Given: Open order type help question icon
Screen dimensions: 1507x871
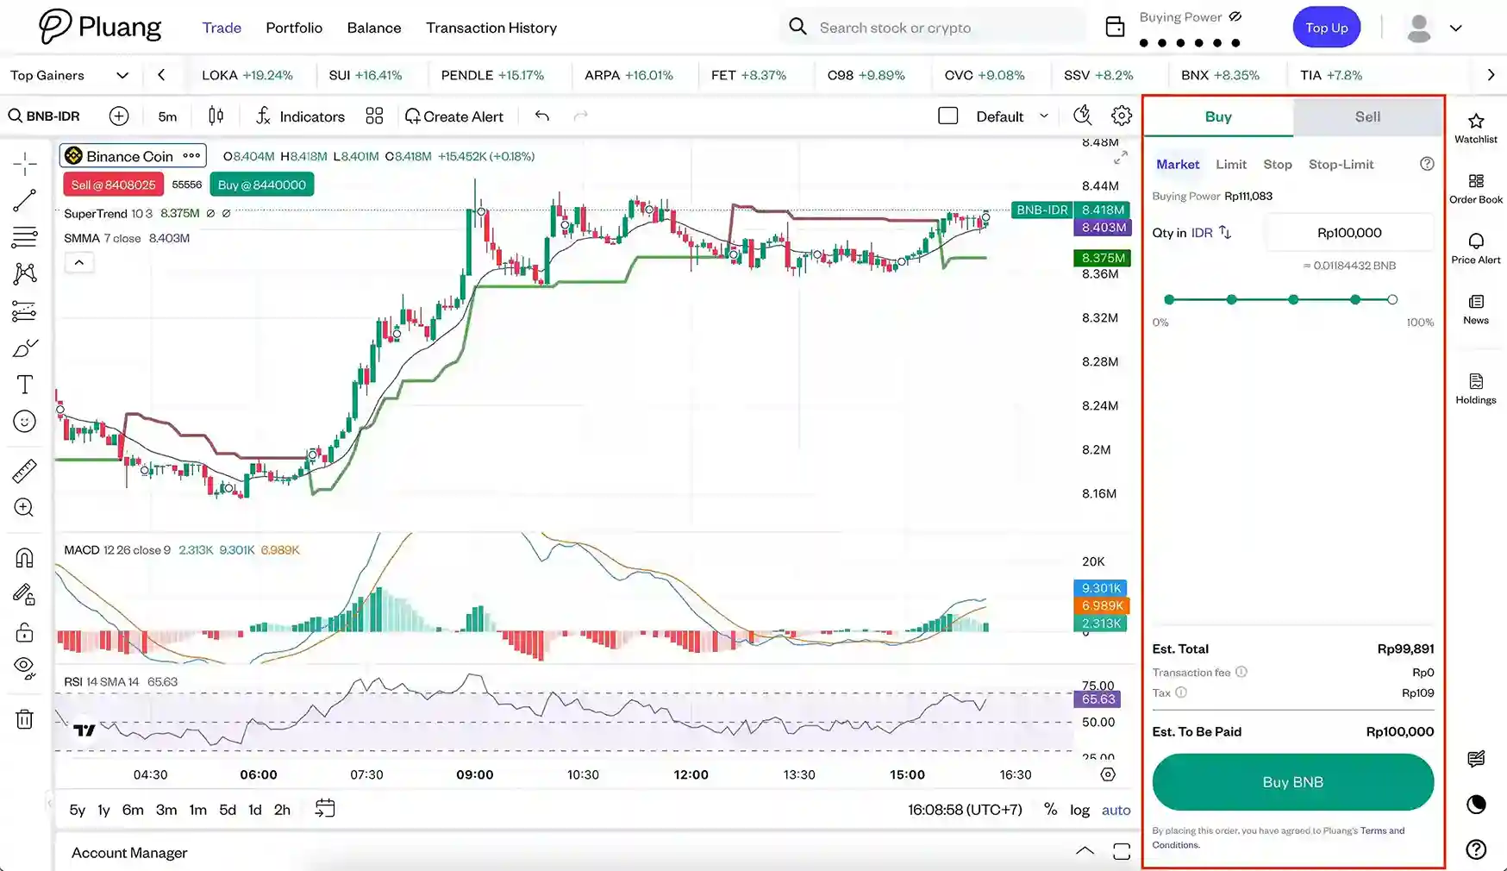Looking at the screenshot, I should (1427, 164).
